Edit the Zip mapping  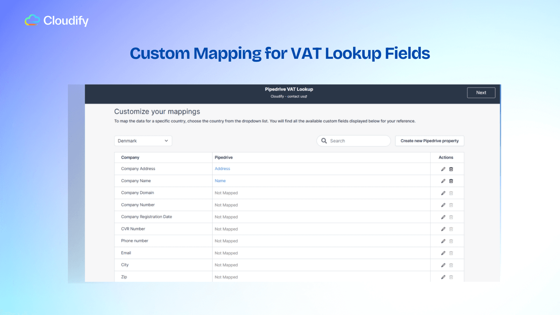(x=443, y=277)
